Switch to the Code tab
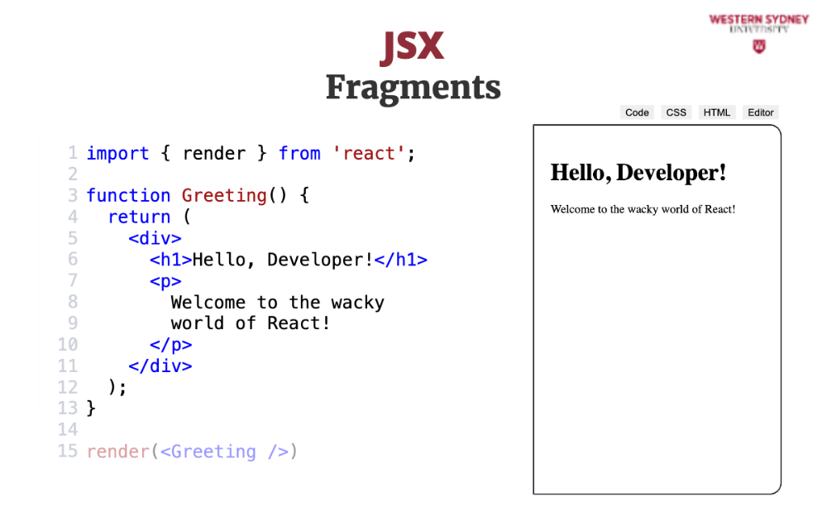The height and width of the screenshot is (516, 827). pyautogui.click(x=637, y=112)
